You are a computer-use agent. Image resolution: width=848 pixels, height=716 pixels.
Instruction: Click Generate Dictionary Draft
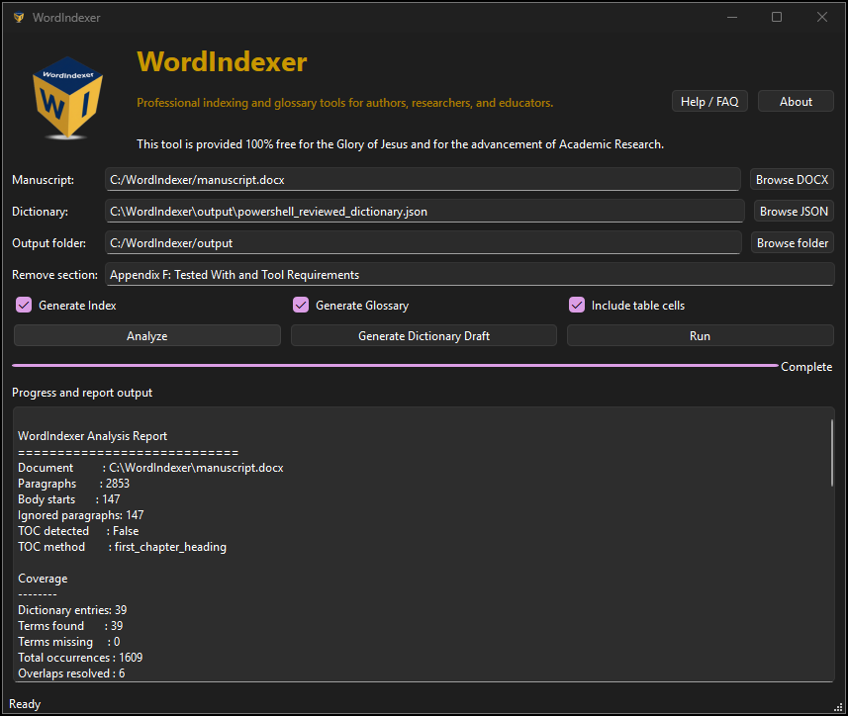tap(424, 335)
